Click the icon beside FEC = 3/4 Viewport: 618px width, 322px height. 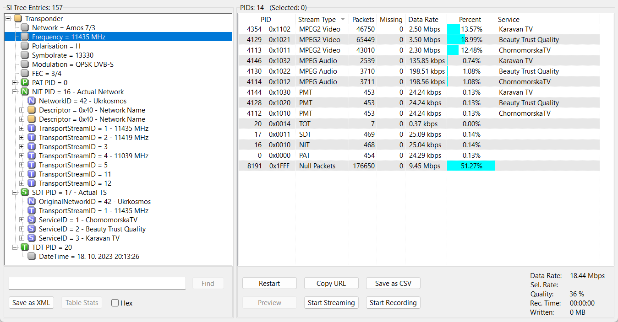24,74
